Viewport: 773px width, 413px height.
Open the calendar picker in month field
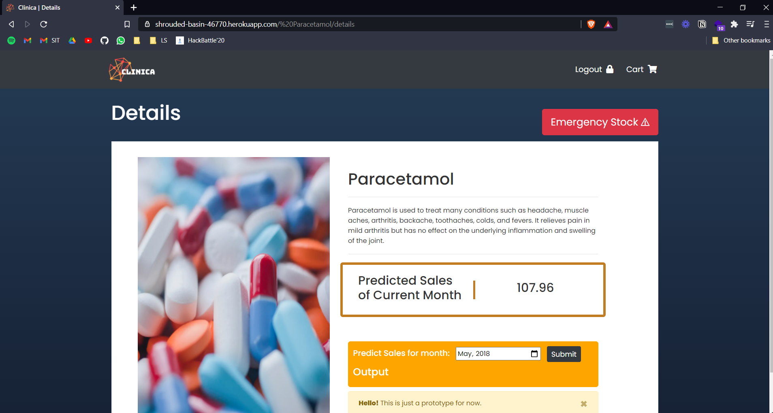(x=534, y=353)
